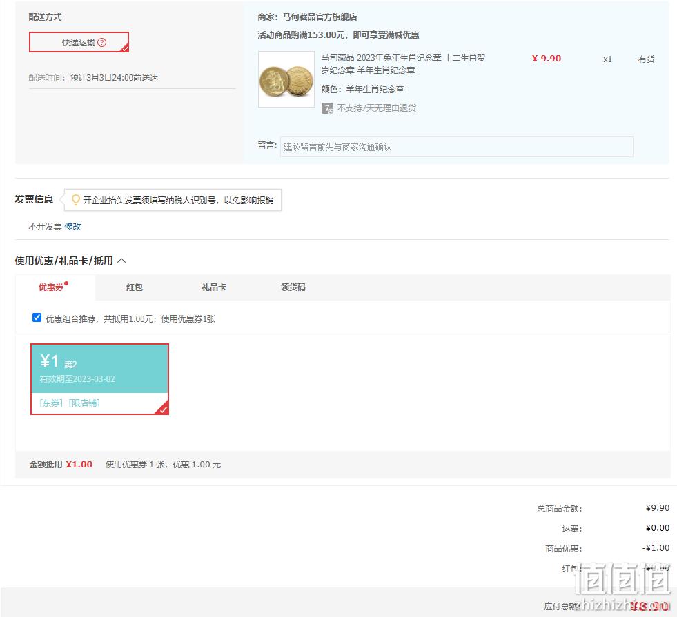Click the 7-day no-return policy icon
The height and width of the screenshot is (617, 677).
(x=327, y=108)
